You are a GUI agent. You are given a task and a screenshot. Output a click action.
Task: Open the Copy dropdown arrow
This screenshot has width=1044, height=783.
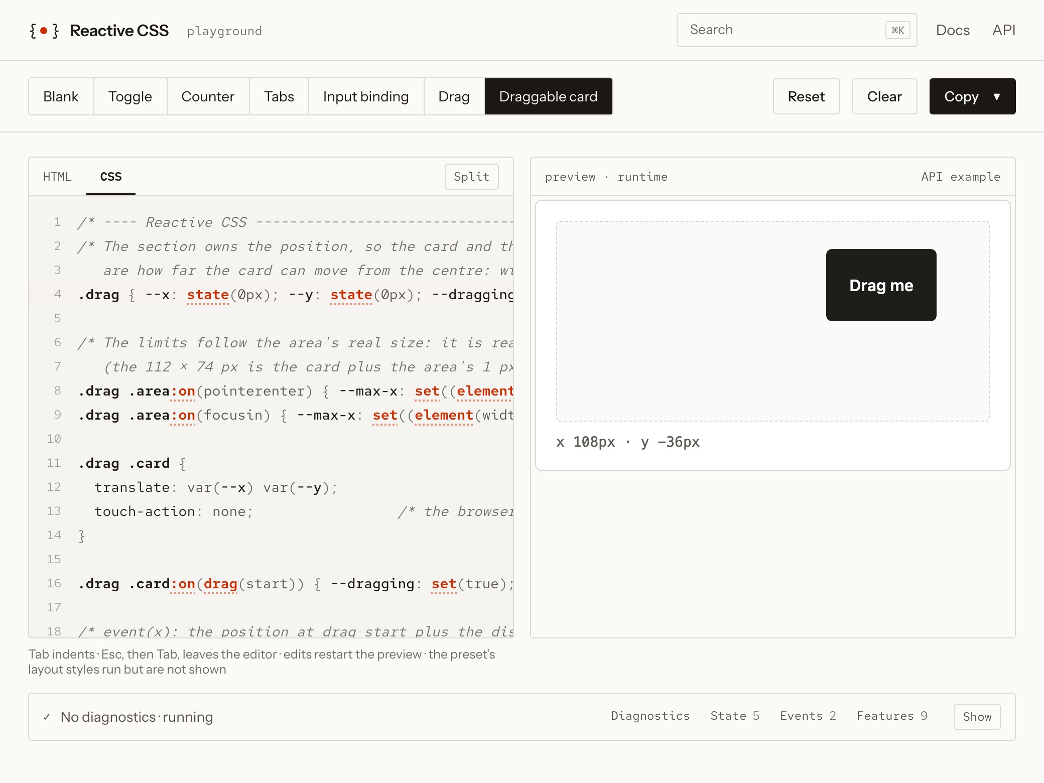pos(997,96)
